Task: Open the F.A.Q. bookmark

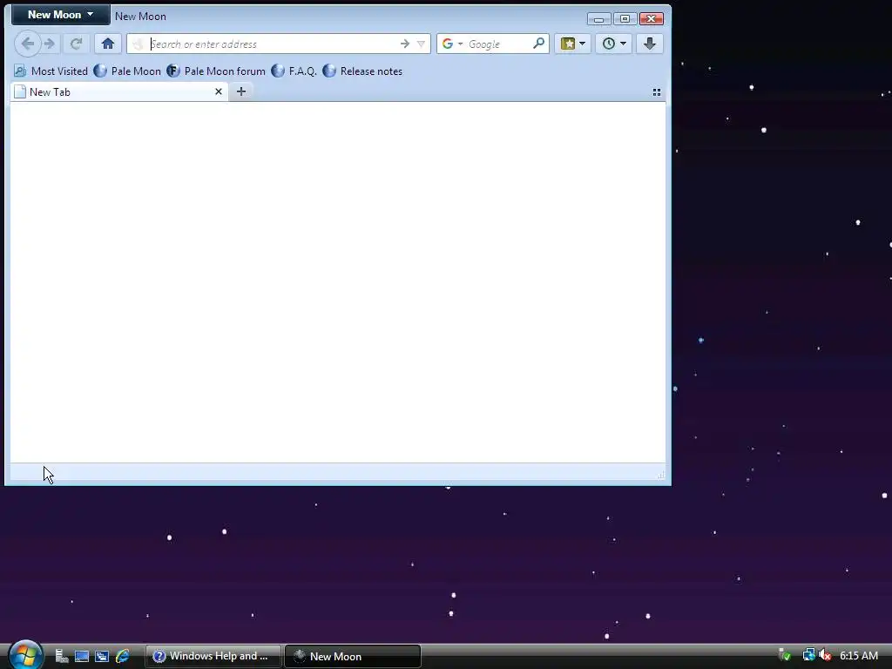Action: point(294,71)
